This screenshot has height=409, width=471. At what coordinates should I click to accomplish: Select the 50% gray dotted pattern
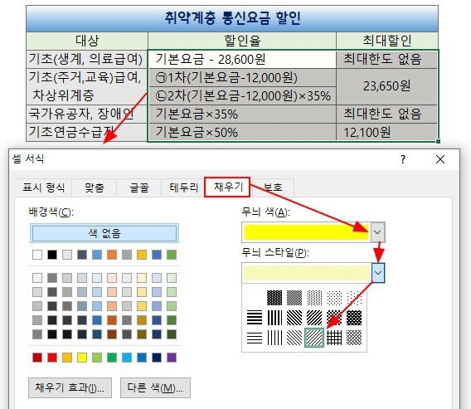(294, 298)
